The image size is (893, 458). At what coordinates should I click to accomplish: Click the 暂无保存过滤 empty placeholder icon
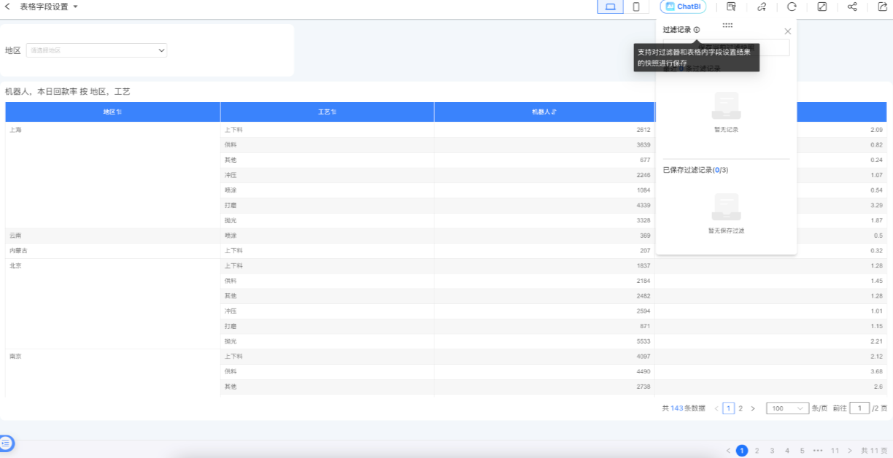pyautogui.click(x=726, y=207)
